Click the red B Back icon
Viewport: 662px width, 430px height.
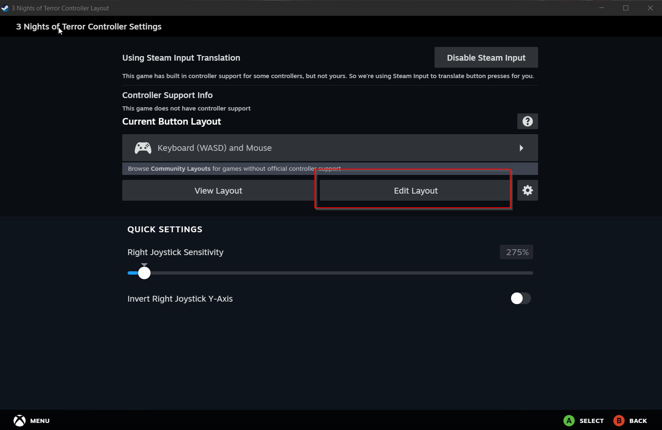619,420
